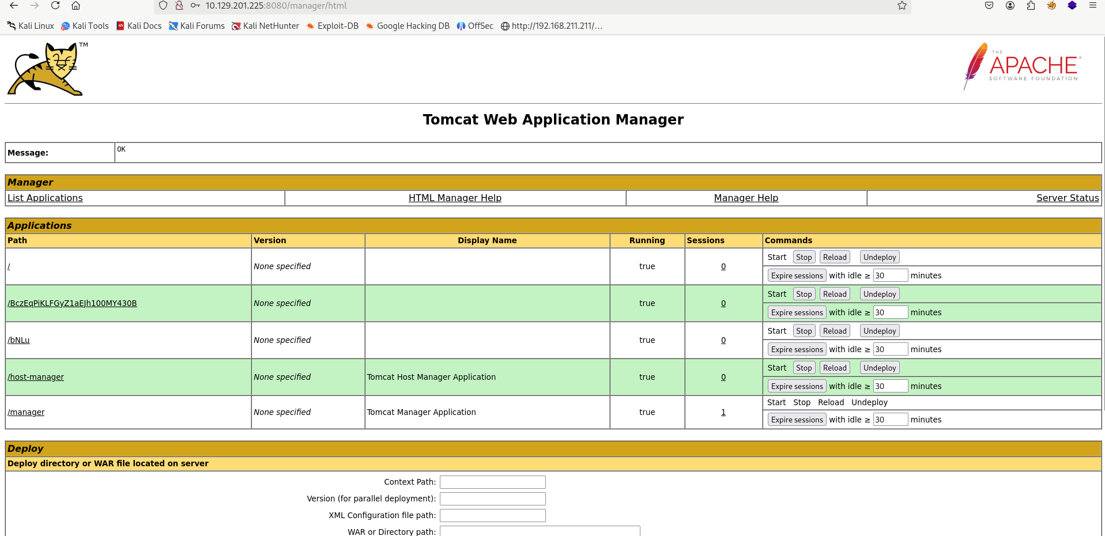This screenshot has width=1105, height=536.
Task: Reload the /BczEqPiKLFGyZ1aEJh100MY430B application
Action: tap(835, 294)
